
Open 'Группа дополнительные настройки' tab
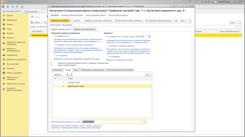point(120,70)
